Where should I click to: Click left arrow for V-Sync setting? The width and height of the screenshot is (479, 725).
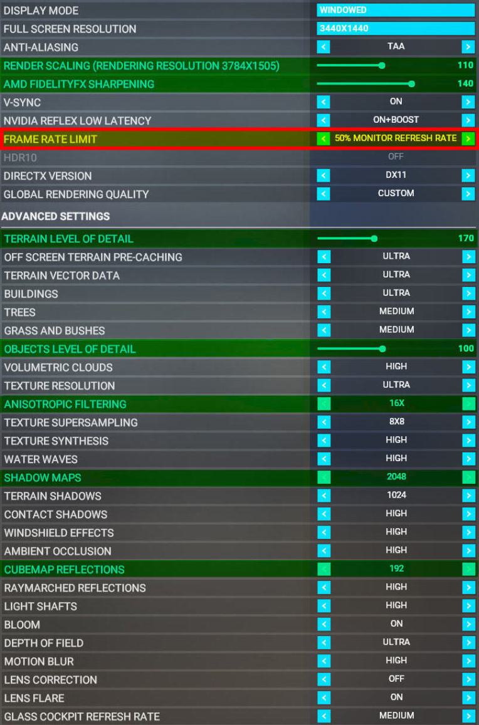[x=324, y=102]
